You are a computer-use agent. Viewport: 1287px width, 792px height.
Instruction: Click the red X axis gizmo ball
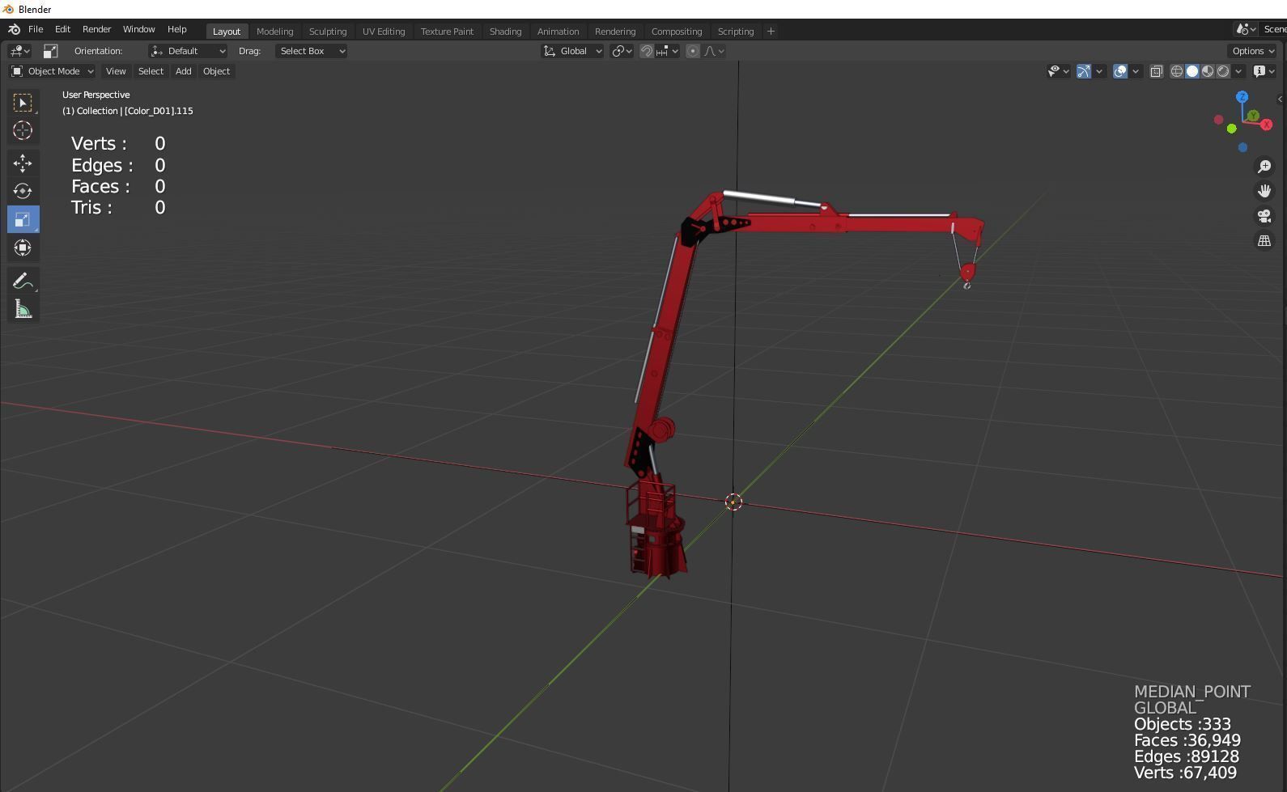tap(1267, 125)
